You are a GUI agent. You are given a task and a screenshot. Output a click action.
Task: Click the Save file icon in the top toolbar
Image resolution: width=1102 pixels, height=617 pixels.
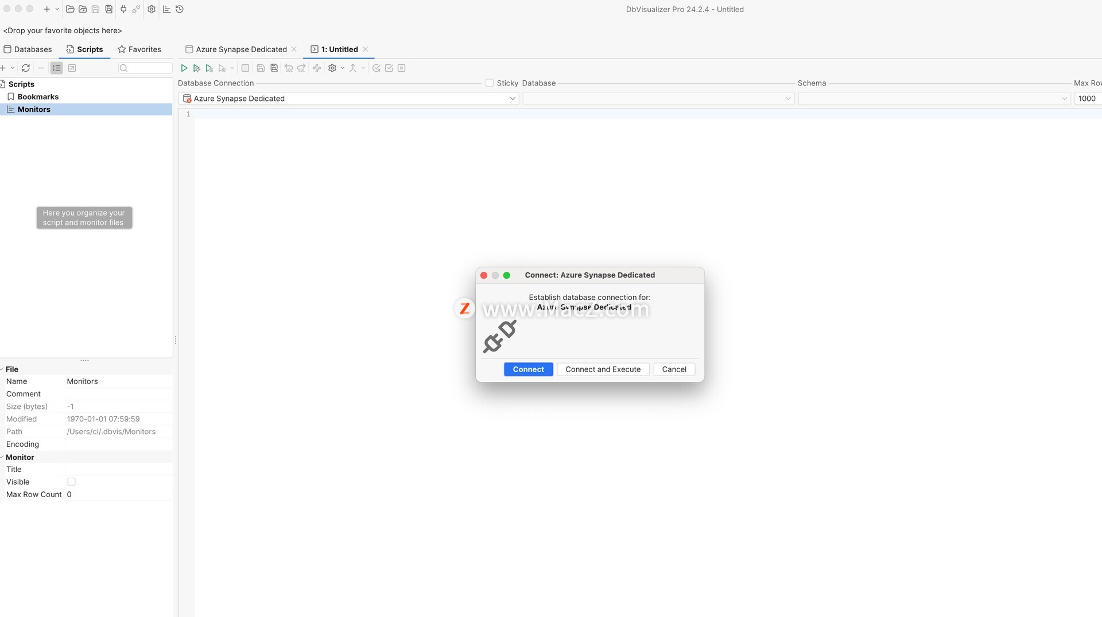[96, 9]
